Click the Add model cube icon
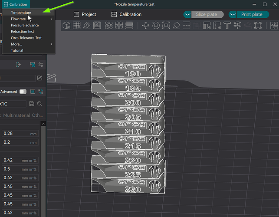279x217 pixels. pos(67,26)
